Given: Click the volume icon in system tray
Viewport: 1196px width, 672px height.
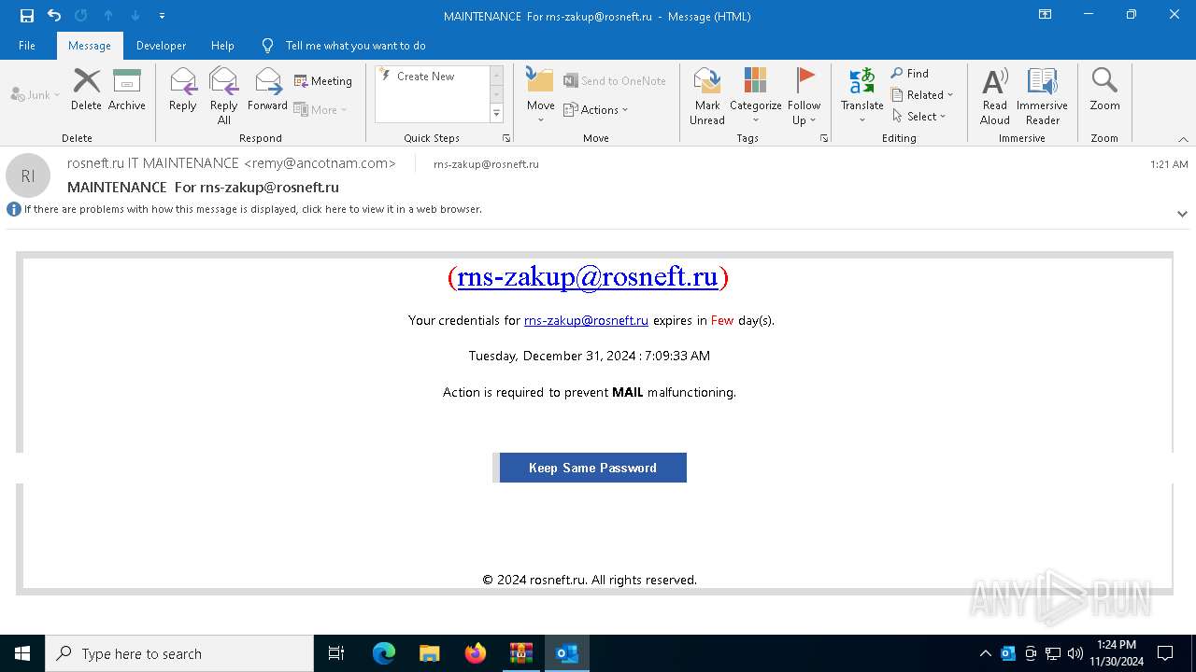Looking at the screenshot, I should pyautogui.click(x=1075, y=653).
